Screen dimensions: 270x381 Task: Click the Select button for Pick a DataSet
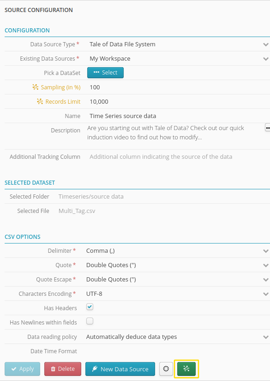[105, 73]
